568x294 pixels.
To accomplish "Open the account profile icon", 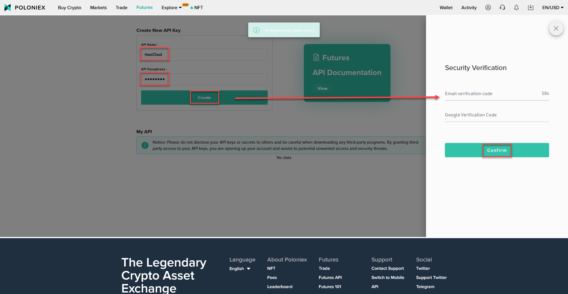I will point(488,7).
